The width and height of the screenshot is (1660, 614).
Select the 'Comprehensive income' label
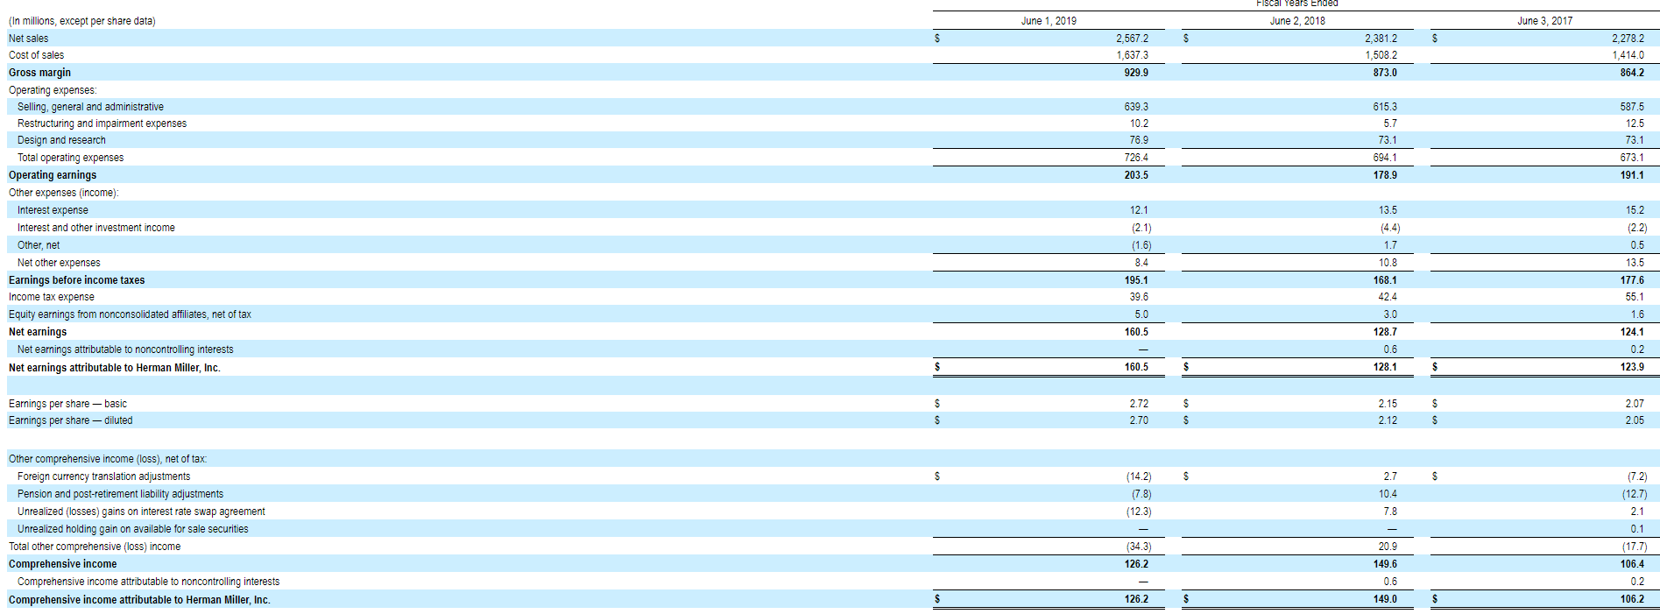click(62, 564)
